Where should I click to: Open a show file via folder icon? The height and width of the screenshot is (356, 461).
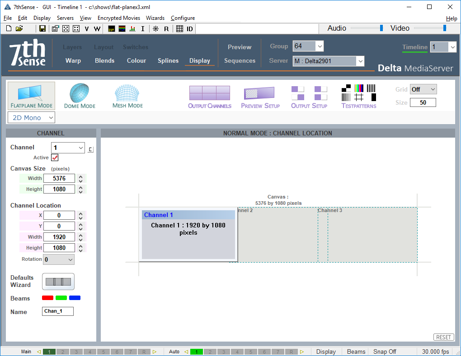(19, 28)
